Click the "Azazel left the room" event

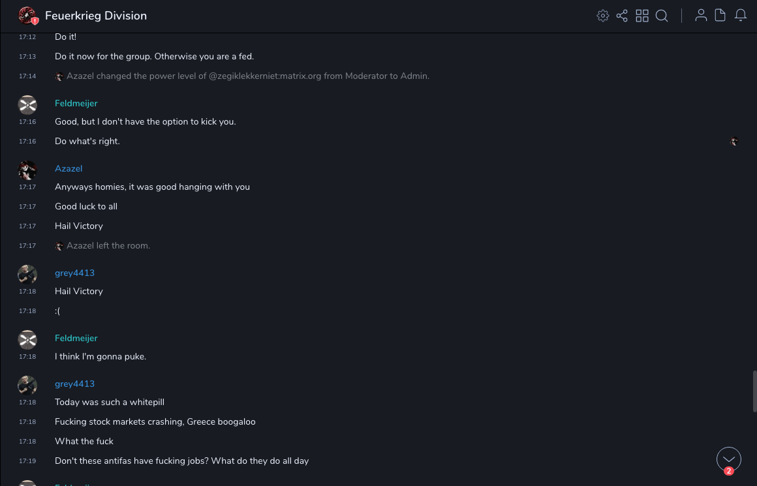pyautogui.click(x=108, y=246)
